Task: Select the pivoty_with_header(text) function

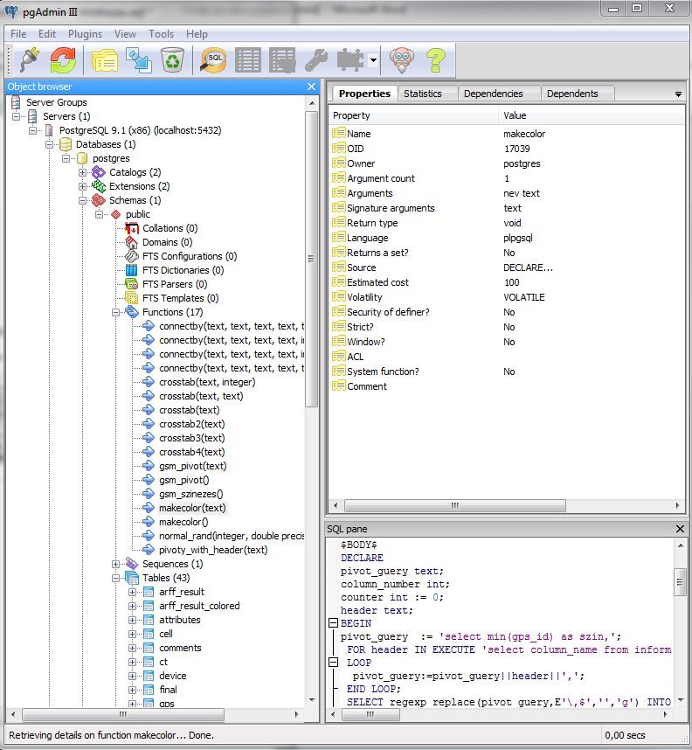Action: coord(213,550)
